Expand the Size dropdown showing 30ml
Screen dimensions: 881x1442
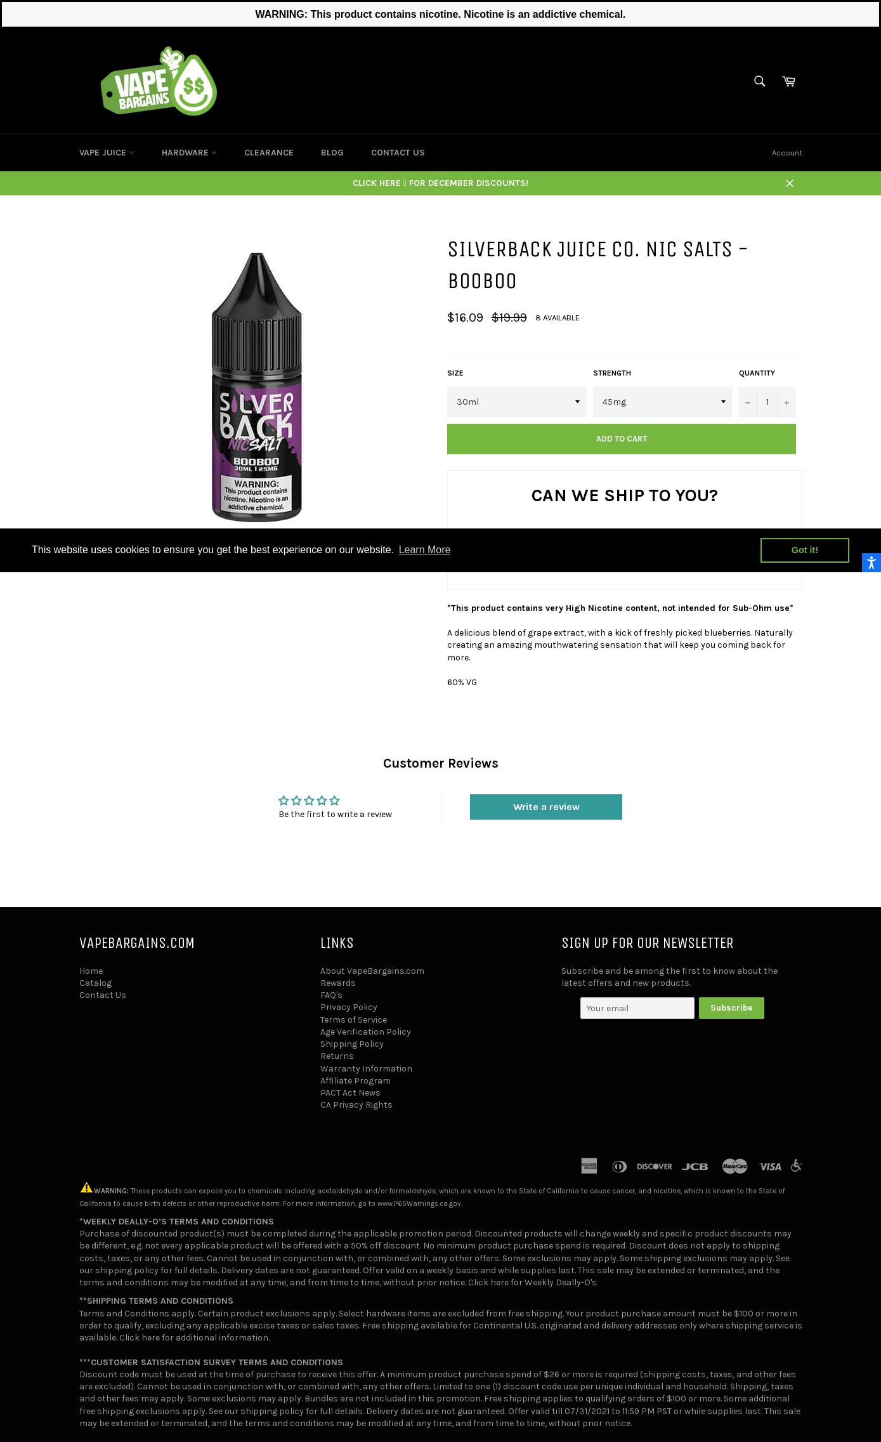517,402
